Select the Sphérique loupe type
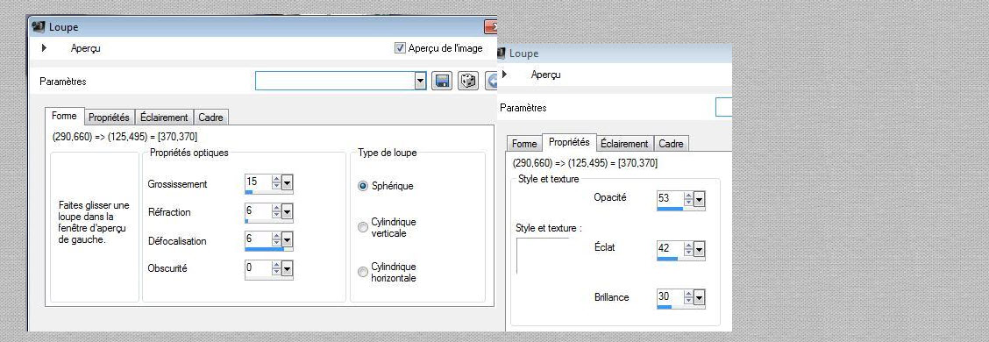Viewport: 989px width, 342px height. pos(363,186)
